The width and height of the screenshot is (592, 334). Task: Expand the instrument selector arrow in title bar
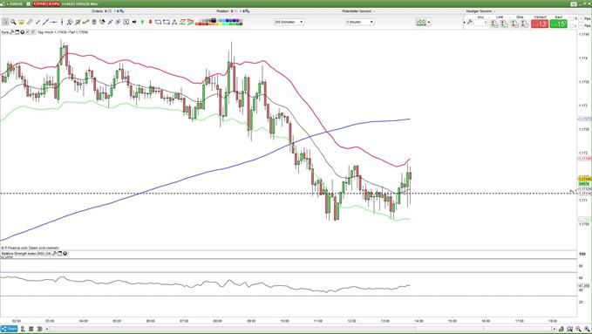[x=7, y=3]
